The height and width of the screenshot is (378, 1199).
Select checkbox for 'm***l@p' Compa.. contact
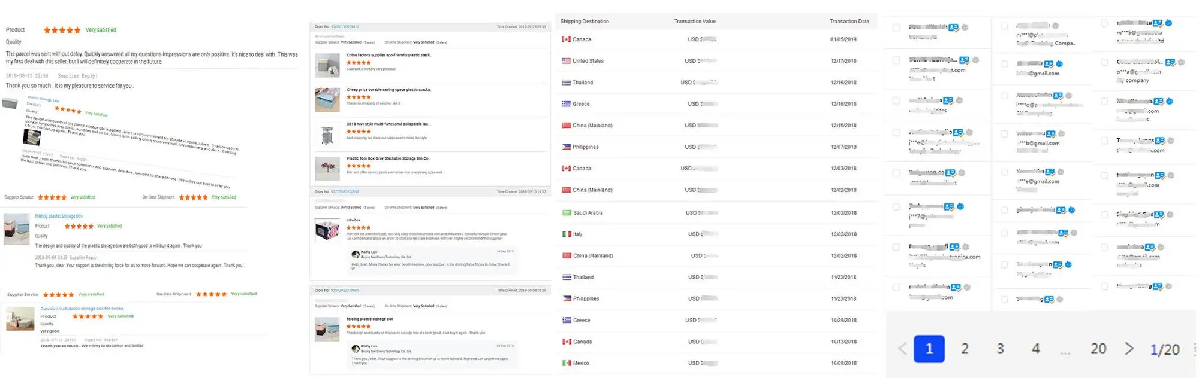[x=1005, y=26]
